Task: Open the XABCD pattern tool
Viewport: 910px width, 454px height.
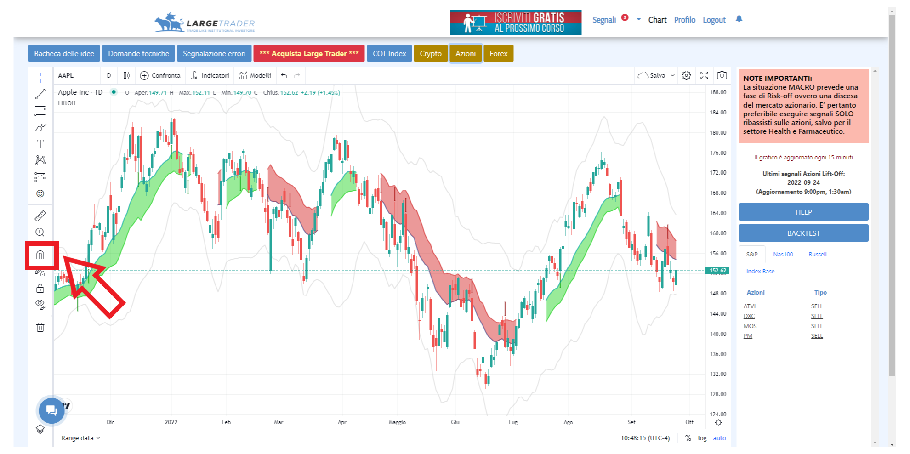Action: click(x=40, y=160)
